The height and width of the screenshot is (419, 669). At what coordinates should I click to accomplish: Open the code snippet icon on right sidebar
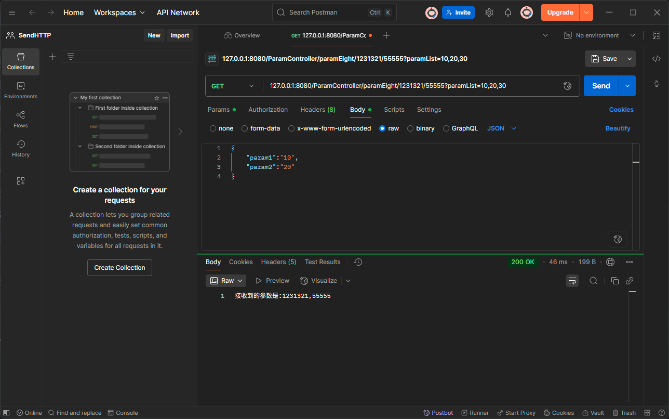657,59
